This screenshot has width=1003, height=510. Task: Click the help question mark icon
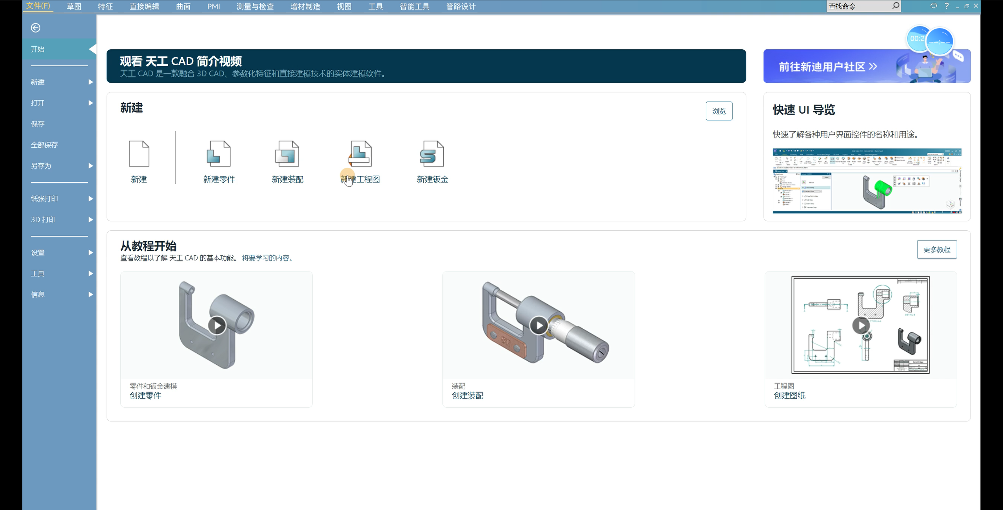pos(947,6)
